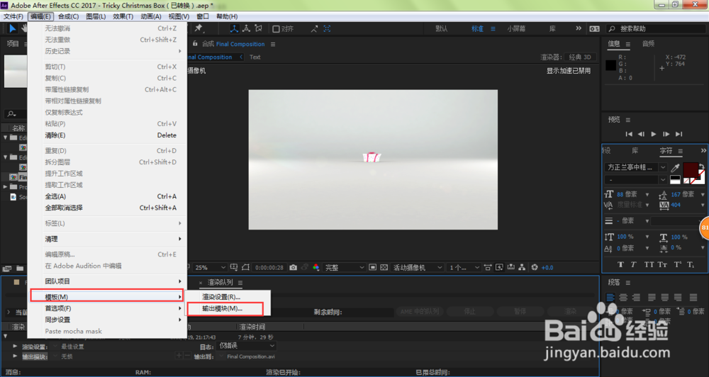
Task: Choose the local axis mode icon
Action: tap(234, 28)
